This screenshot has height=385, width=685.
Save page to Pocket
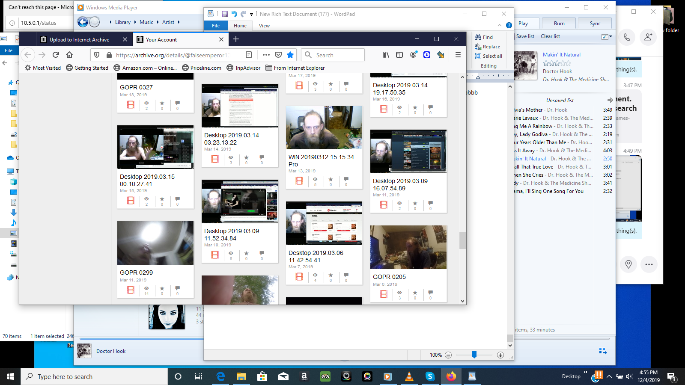click(x=278, y=55)
